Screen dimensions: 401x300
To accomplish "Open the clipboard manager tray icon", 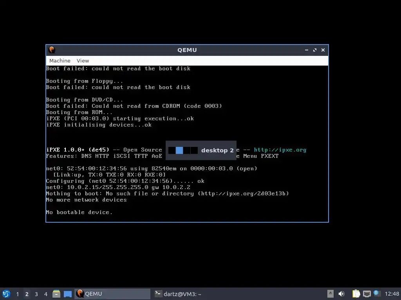I will click(x=356, y=294).
